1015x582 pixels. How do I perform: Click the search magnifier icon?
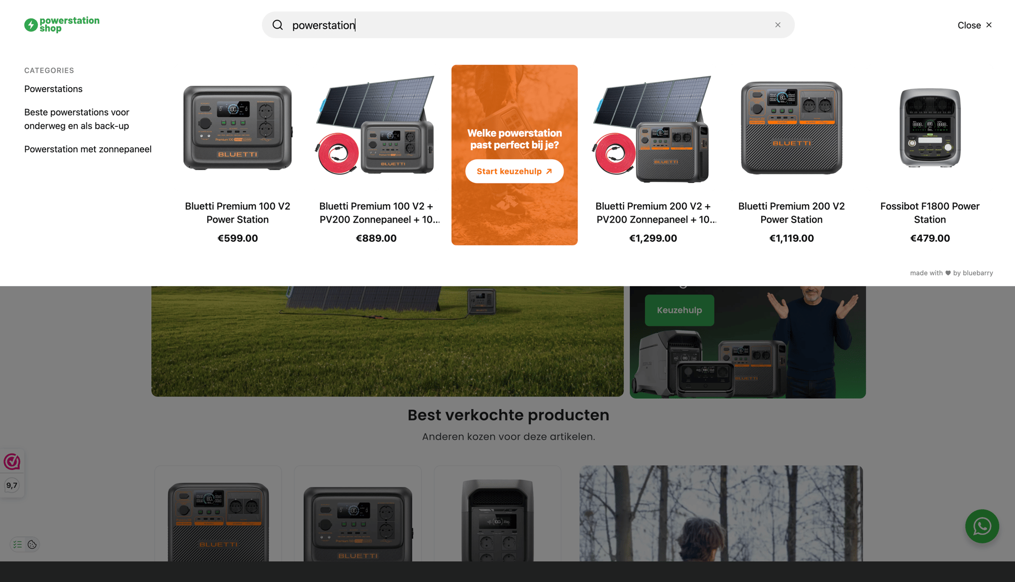278,25
